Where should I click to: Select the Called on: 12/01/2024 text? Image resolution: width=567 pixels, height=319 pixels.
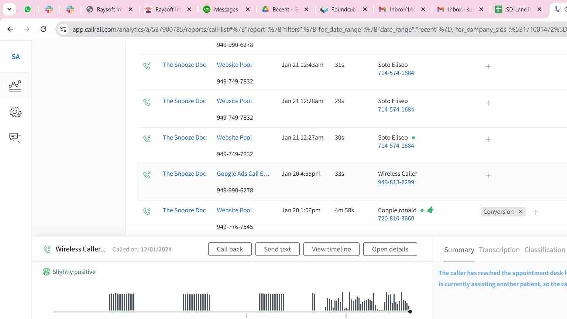point(142,249)
